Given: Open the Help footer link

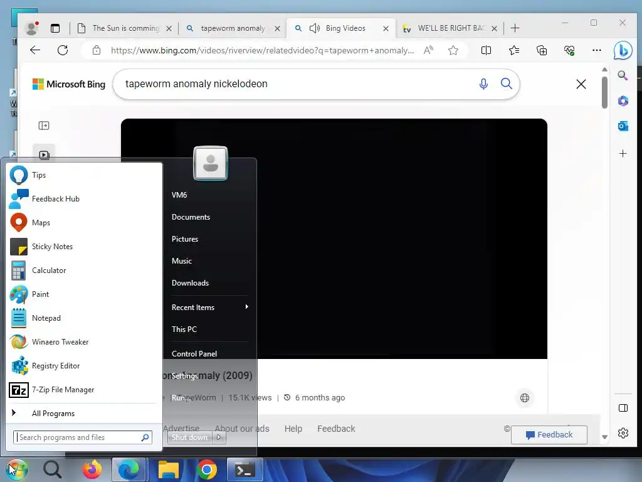Looking at the screenshot, I should click(x=293, y=429).
